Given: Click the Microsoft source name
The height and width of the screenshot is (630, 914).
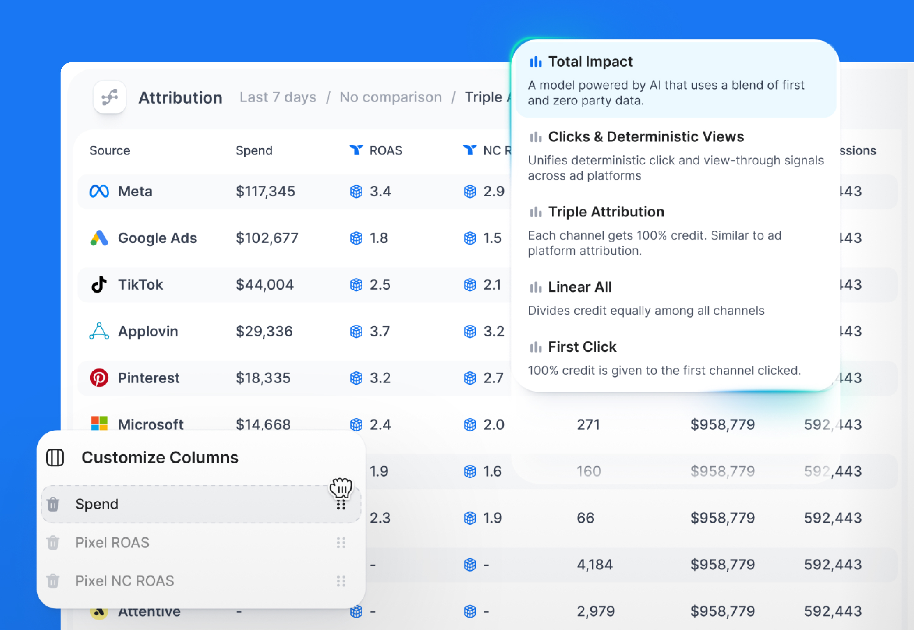Looking at the screenshot, I should tap(151, 425).
